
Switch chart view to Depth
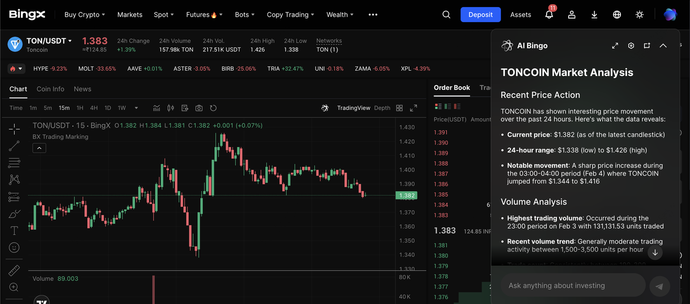[382, 108]
